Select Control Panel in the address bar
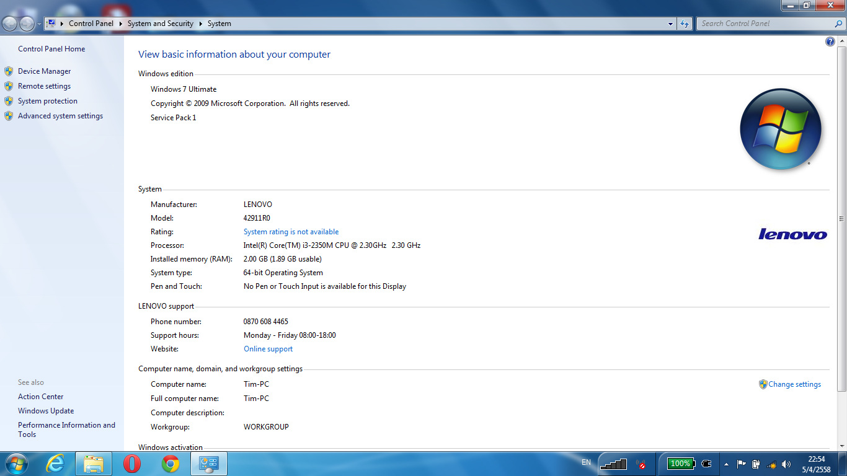 (91, 24)
